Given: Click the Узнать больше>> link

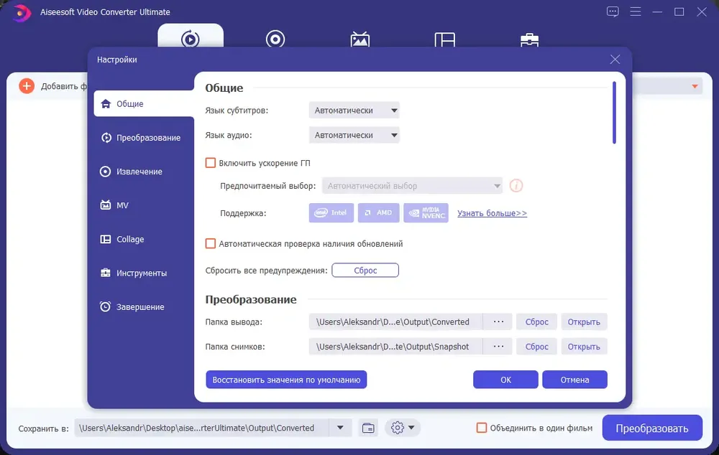Looking at the screenshot, I should [492, 213].
